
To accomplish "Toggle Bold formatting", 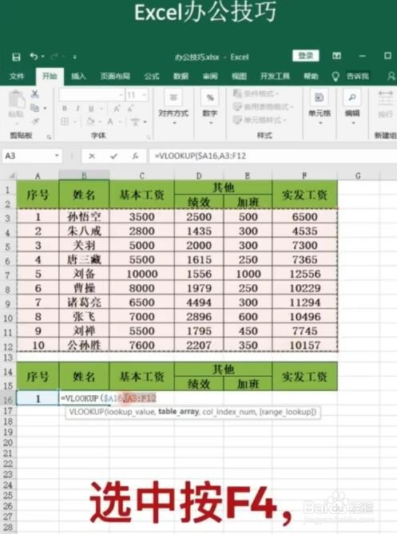I will (65, 109).
